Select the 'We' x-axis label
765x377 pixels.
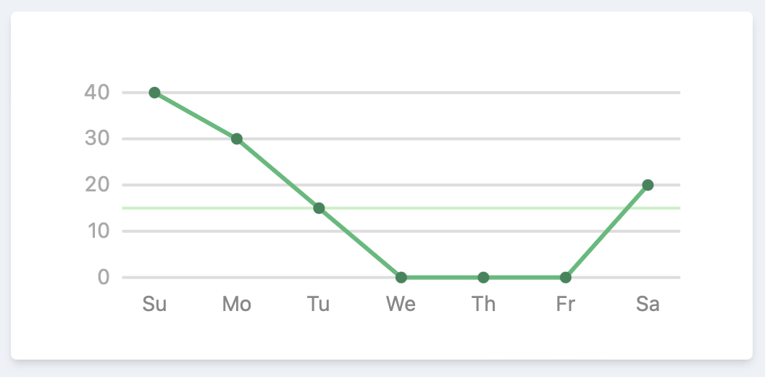[x=401, y=304]
